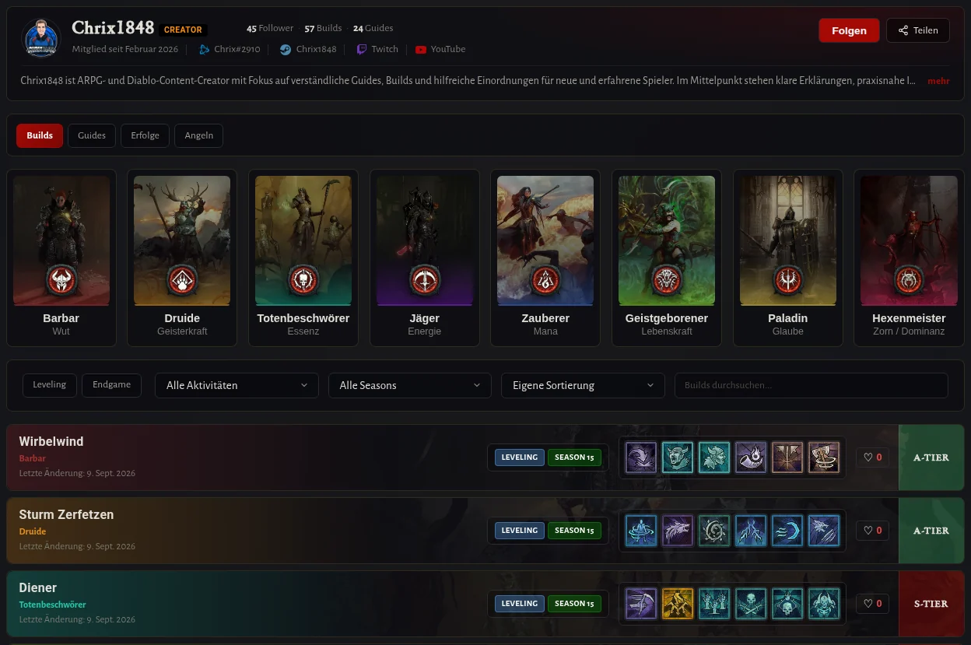Like the Diener build with the heart button

click(x=872, y=604)
